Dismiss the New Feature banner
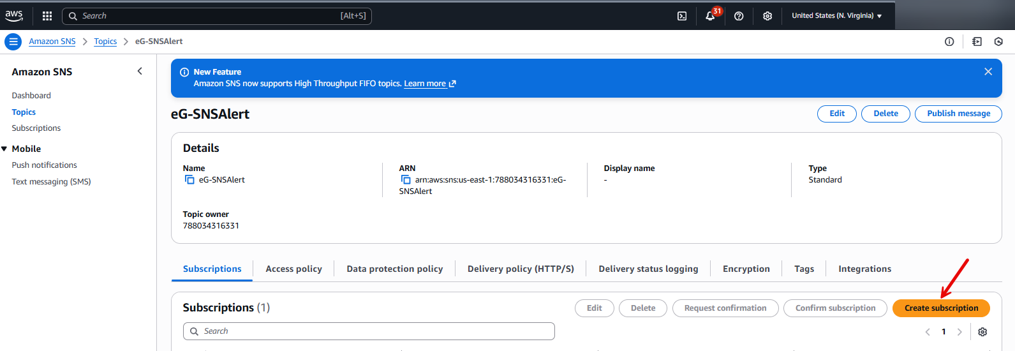This screenshot has width=1015, height=351. coord(988,71)
